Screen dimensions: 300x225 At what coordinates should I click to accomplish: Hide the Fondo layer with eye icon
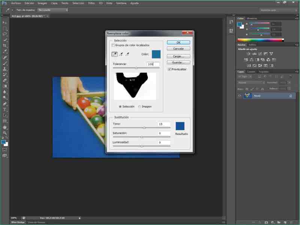(240, 96)
